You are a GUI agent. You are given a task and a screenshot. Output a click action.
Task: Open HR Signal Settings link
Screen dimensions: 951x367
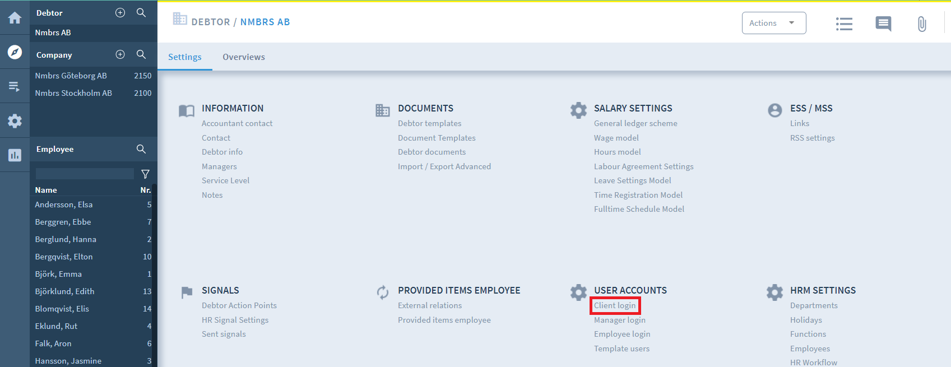(x=235, y=320)
